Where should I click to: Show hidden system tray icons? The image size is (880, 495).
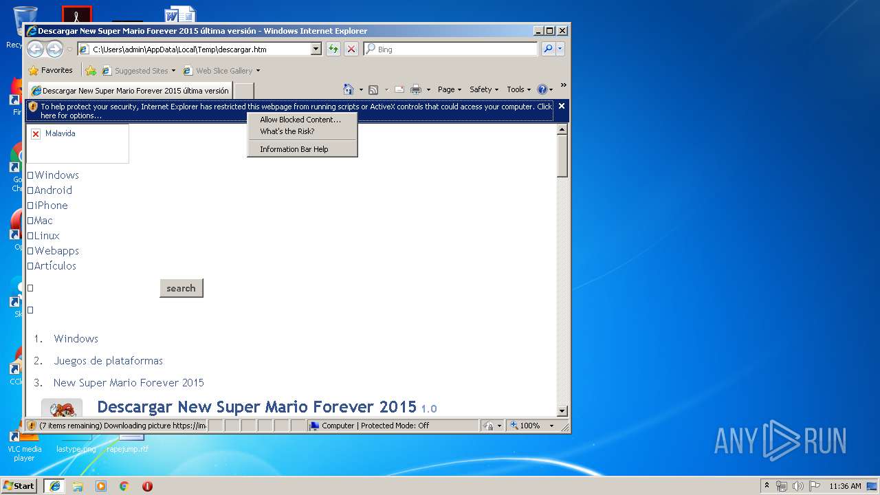pyautogui.click(x=767, y=485)
